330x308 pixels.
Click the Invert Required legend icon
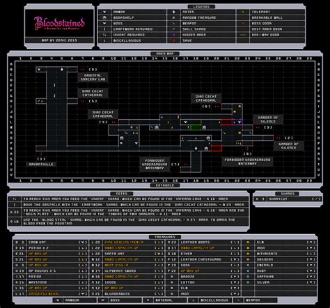point(104,35)
